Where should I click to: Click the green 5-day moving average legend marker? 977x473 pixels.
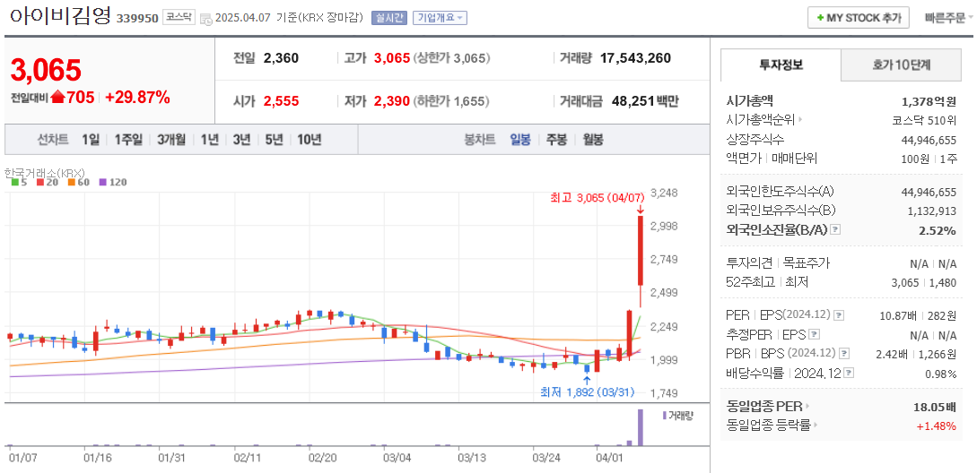(x=14, y=183)
